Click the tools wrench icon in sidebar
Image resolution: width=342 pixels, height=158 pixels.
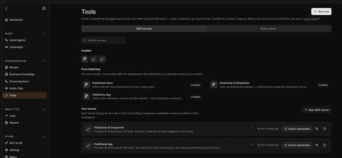point(7,95)
